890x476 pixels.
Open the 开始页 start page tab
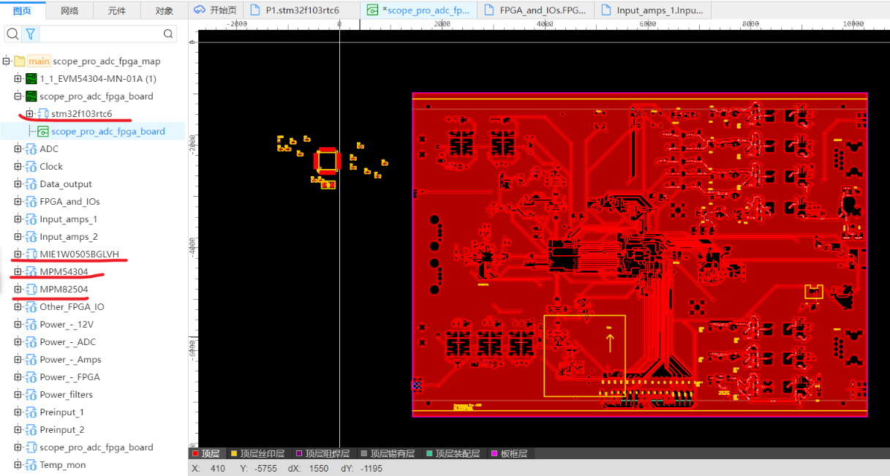point(216,10)
